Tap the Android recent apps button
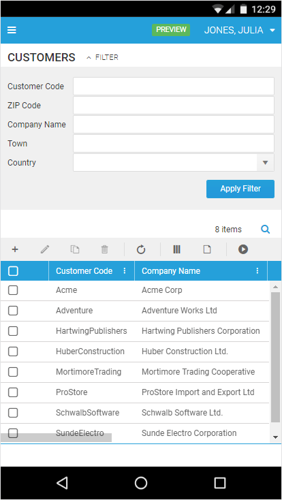 [x=220, y=483]
